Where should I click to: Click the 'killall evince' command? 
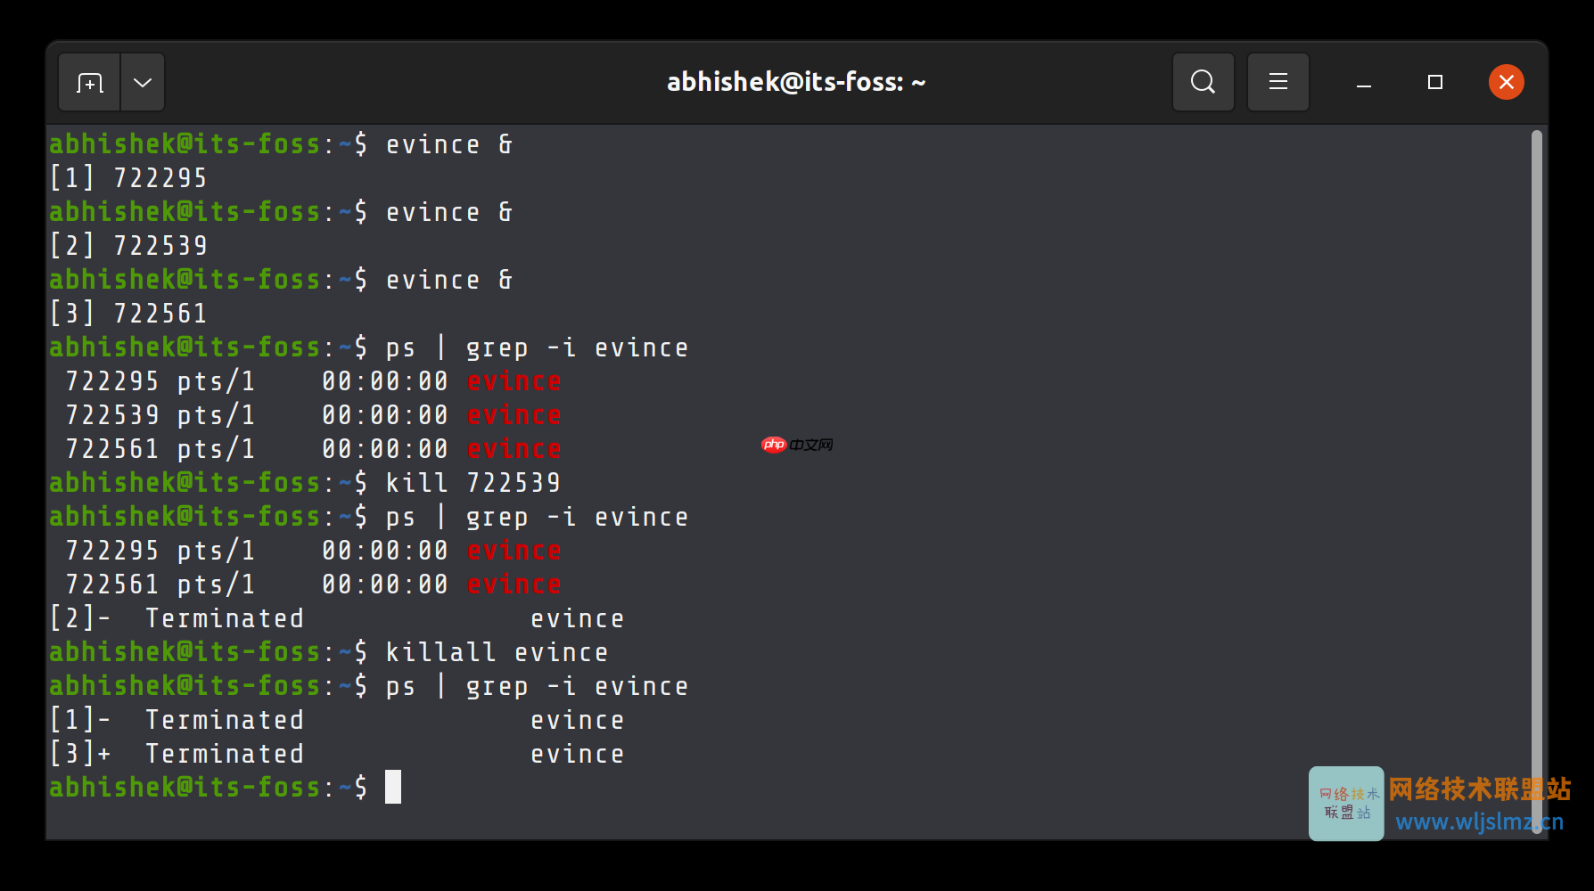pyautogui.click(x=497, y=652)
